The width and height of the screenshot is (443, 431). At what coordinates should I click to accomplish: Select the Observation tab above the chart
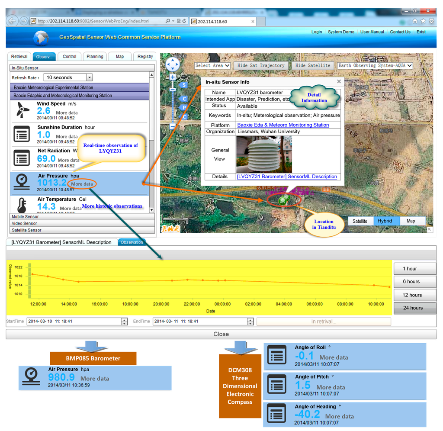(x=132, y=242)
